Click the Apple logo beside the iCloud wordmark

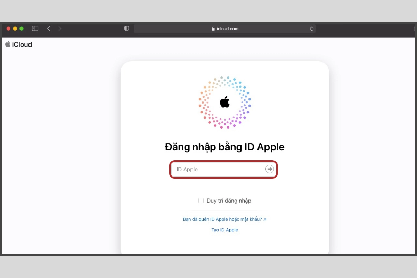pos(8,44)
